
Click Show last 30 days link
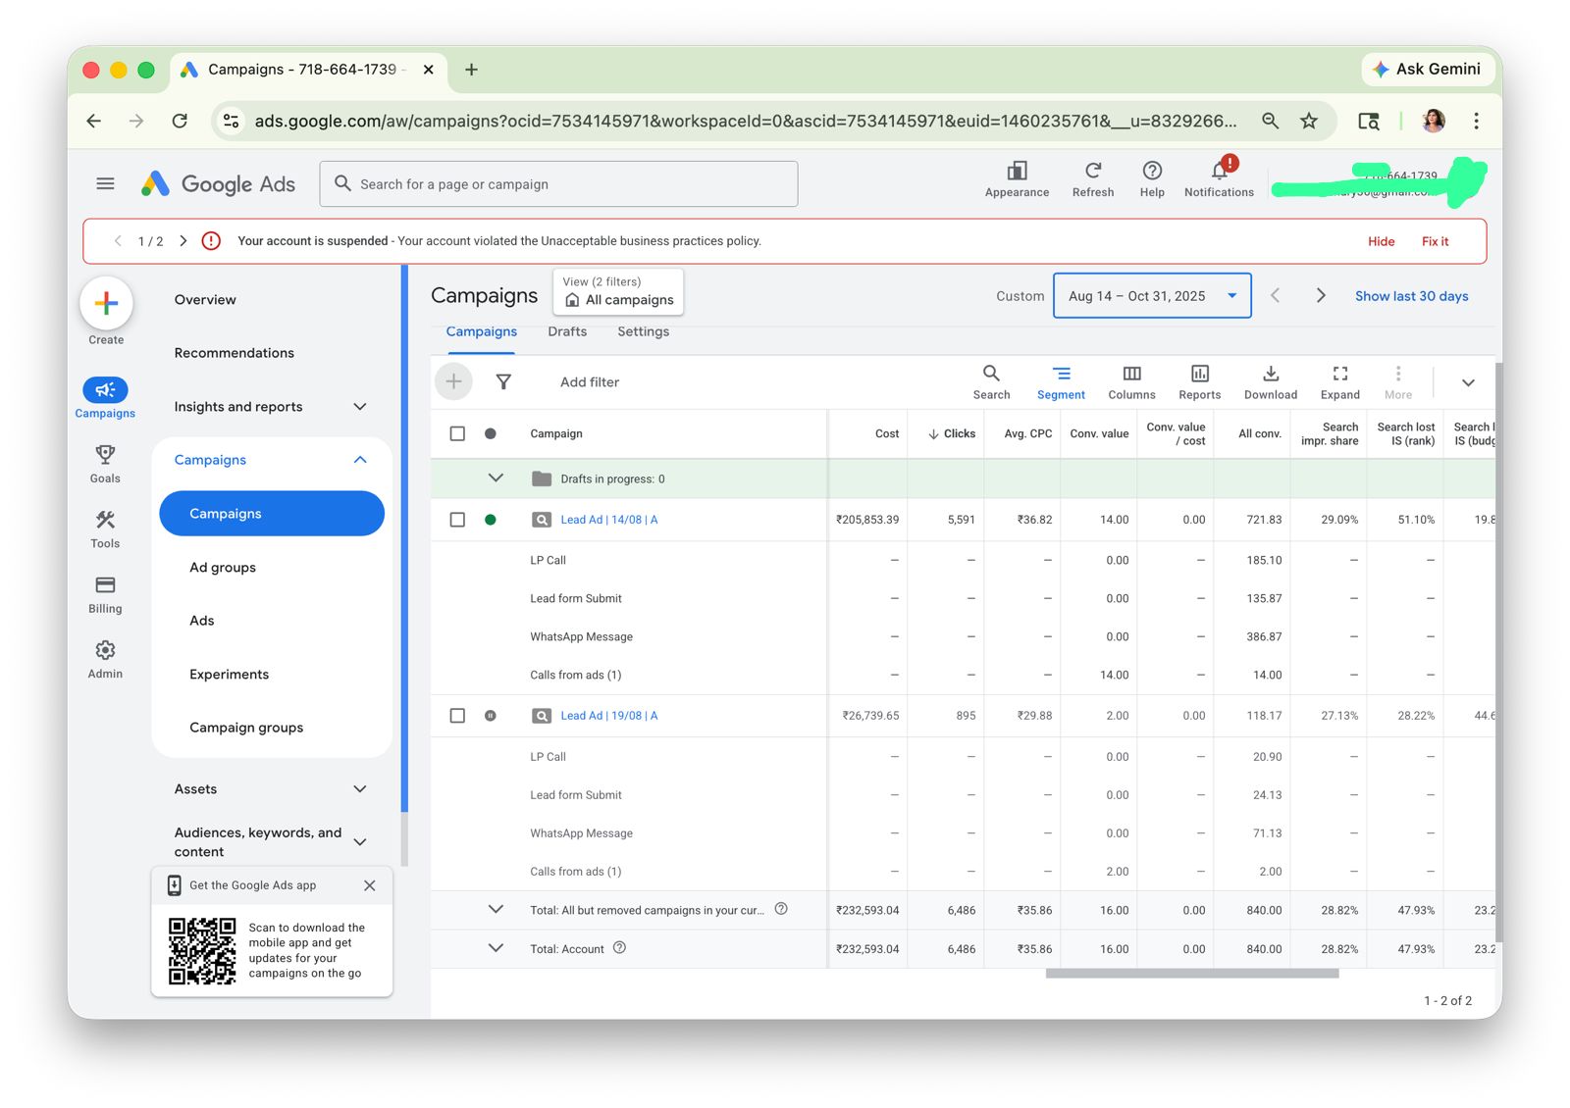(x=1411, y=295)
